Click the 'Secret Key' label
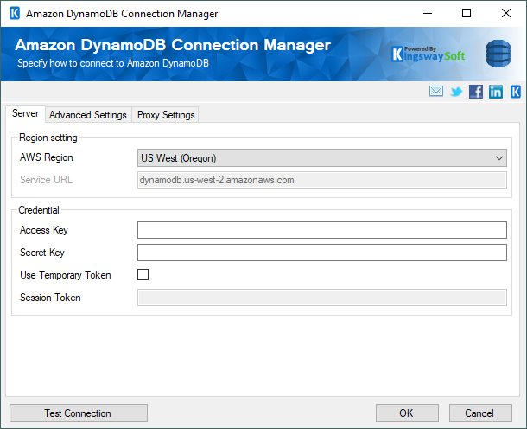 (x=42, y=253)
